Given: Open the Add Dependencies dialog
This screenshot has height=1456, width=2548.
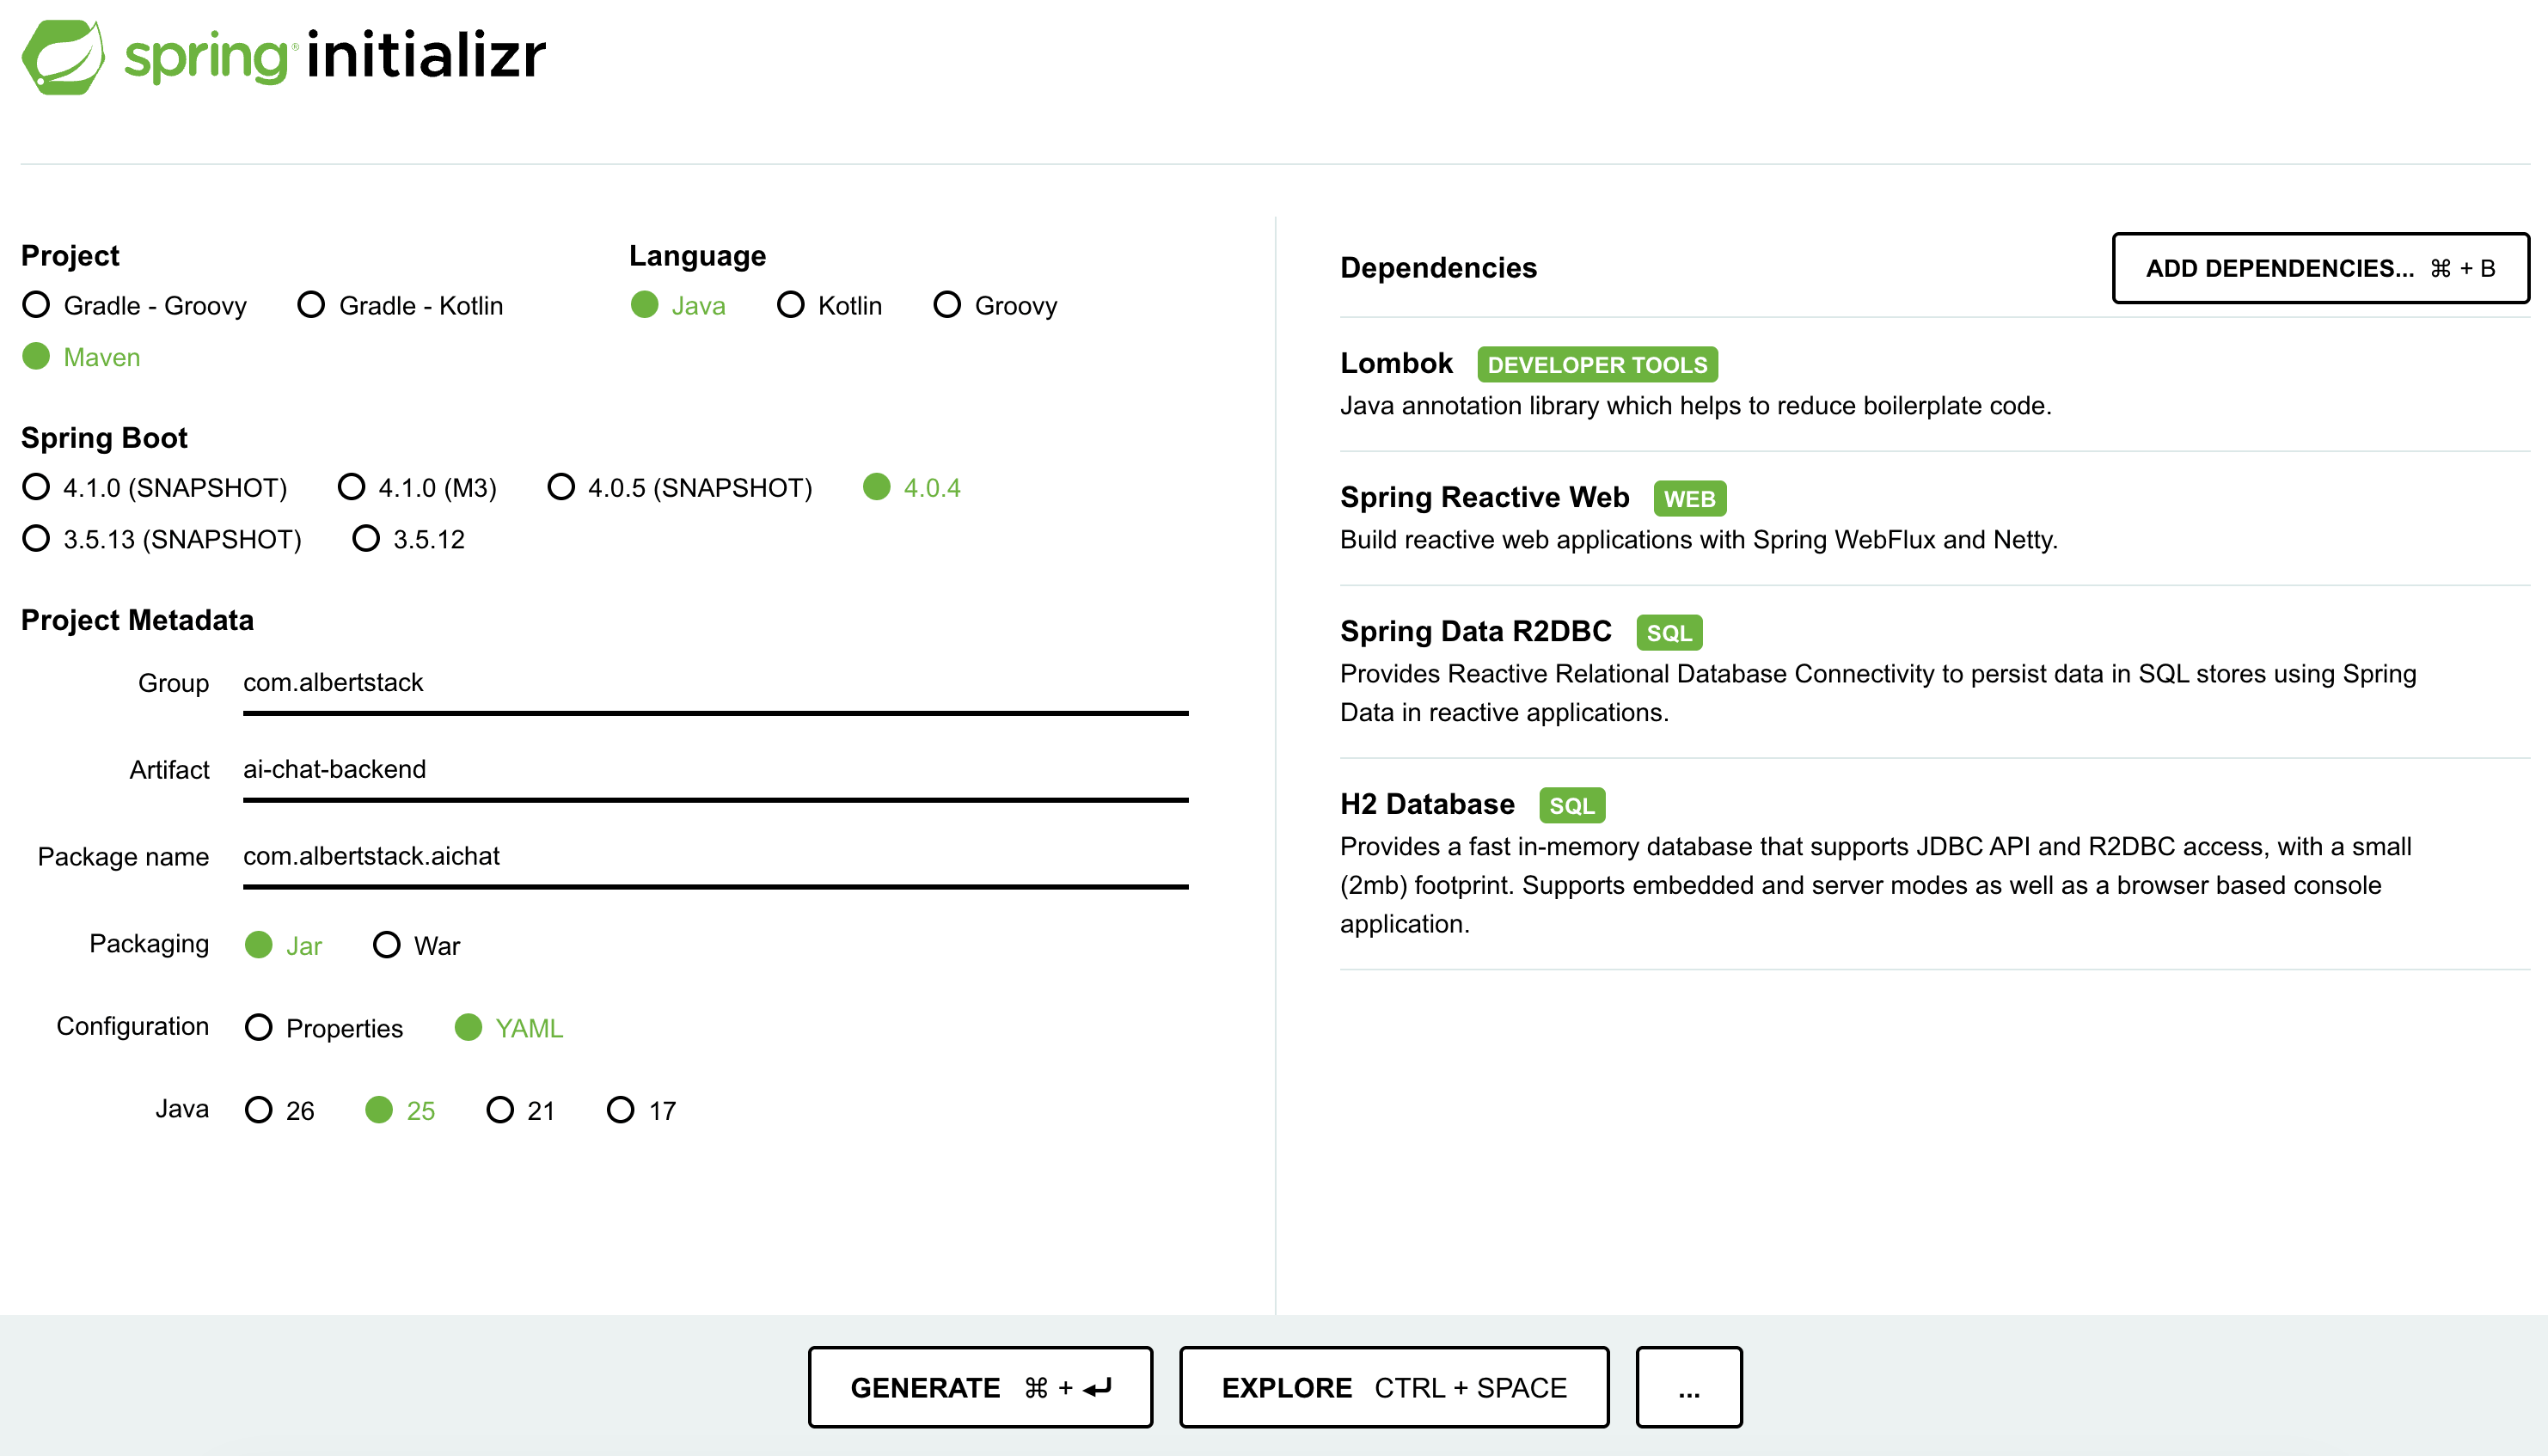Looking at the screenshot, I should pos(2320,268).
